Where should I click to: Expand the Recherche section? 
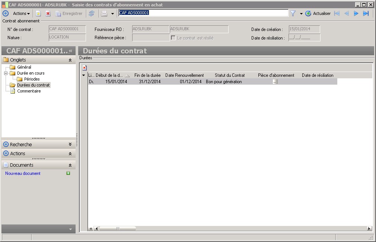[70, 144]
